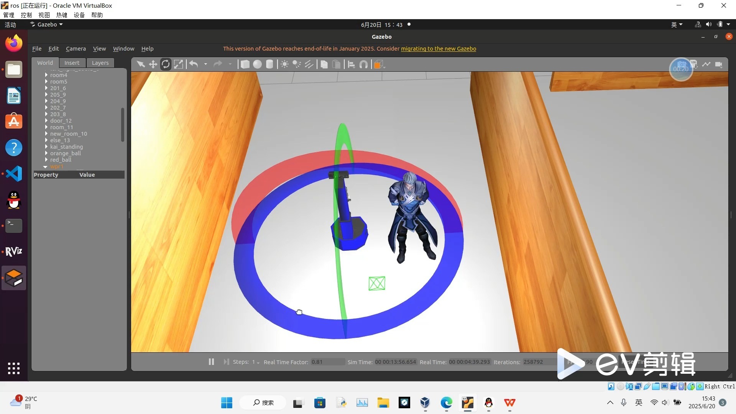This screenshot has width=736, height=414.
Task: Click the video record camera icon
Action: (x=719, y=64)
